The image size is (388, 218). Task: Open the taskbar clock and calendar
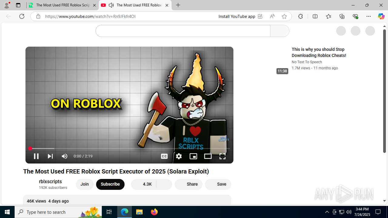coord(362,212)
